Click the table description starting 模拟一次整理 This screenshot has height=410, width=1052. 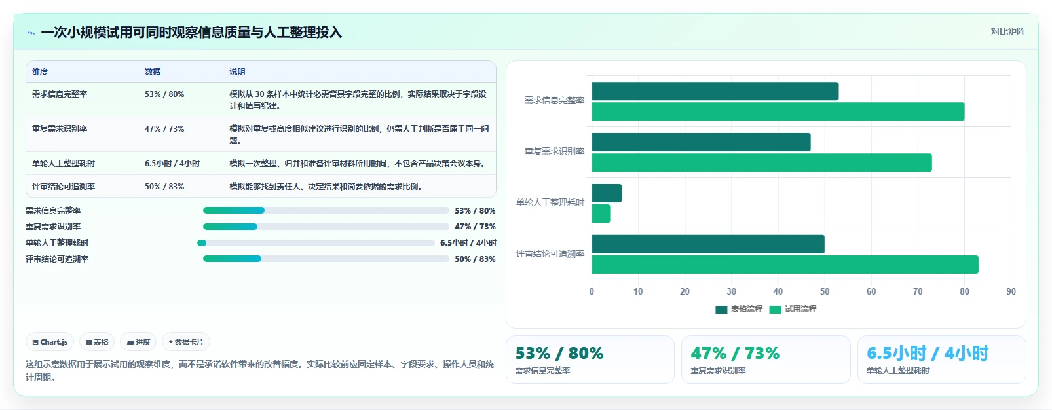pos(359,164)
